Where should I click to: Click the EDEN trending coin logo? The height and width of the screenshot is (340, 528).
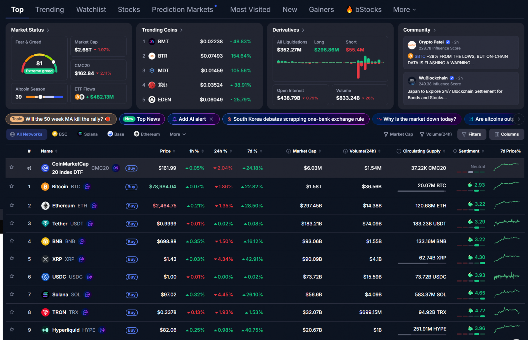[152, 100]
